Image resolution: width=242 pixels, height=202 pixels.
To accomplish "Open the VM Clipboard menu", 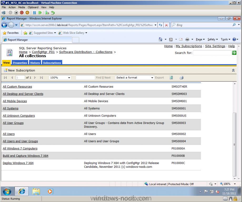I will point(33,7).
